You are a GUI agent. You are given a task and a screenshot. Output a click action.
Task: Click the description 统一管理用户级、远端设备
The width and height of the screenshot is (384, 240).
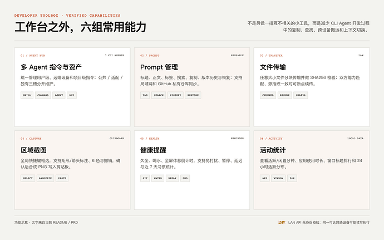pos(71,81)
